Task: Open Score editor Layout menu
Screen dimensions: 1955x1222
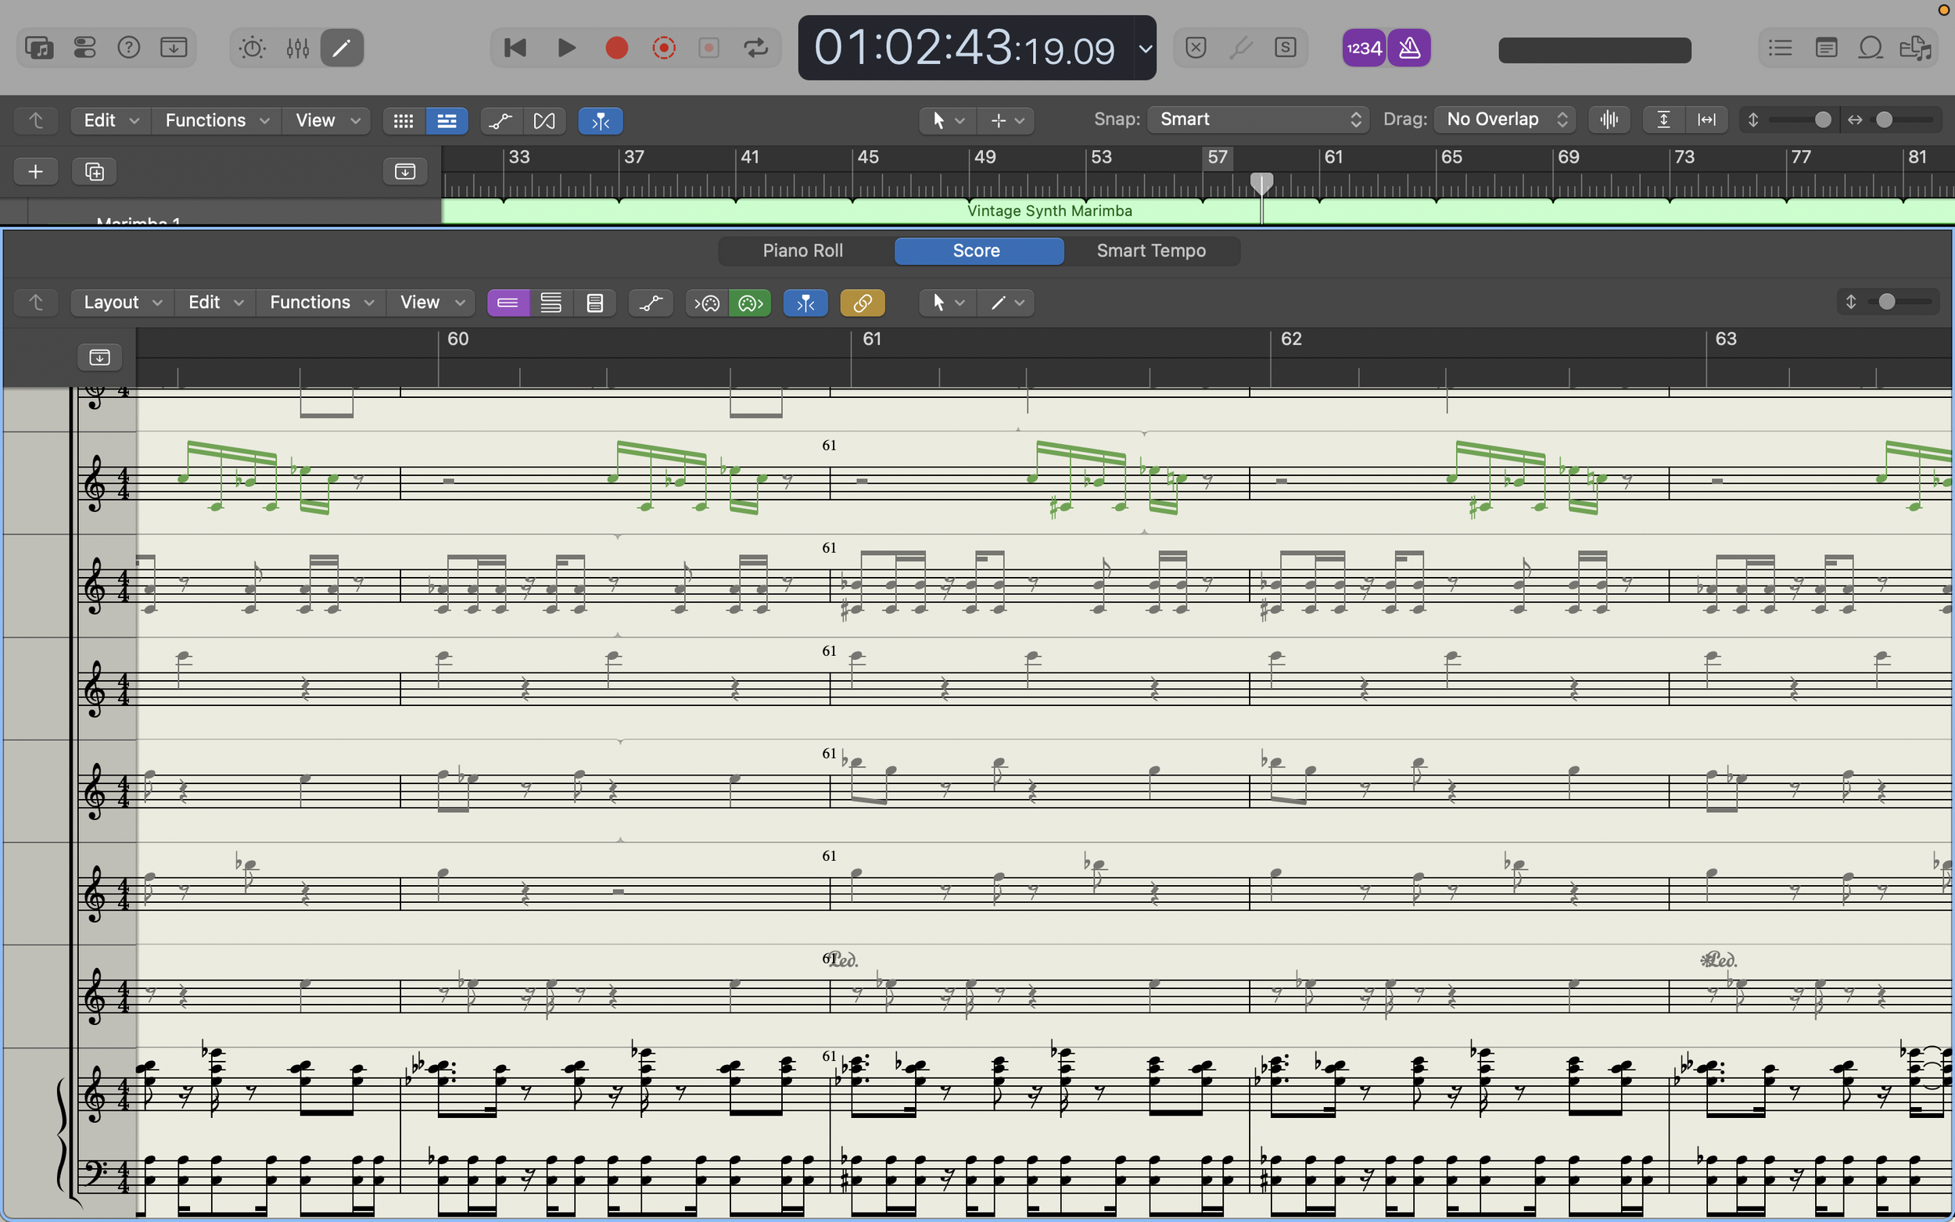Action: (122, 303)
